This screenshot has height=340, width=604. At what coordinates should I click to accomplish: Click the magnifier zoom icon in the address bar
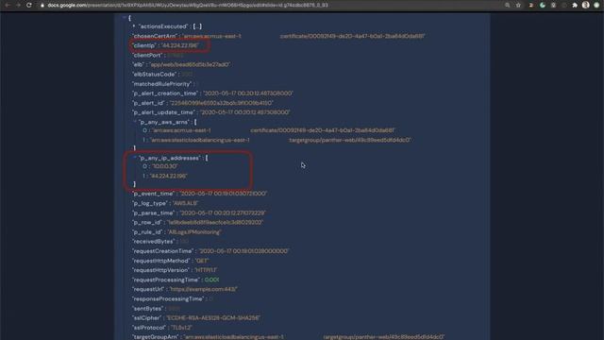(x=508, y=5)
